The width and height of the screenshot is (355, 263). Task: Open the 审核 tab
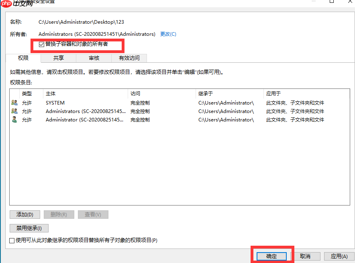coord(94,58)
